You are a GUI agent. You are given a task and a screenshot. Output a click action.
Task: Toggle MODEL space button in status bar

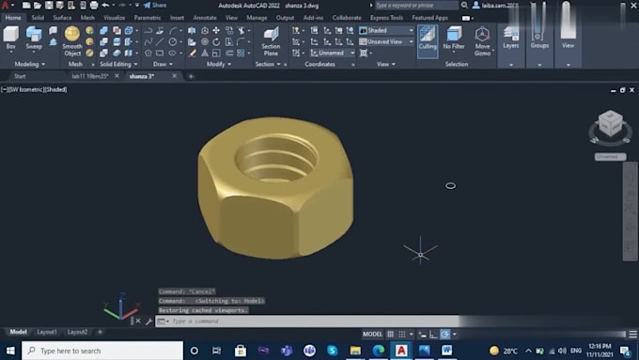tap(372, 335)
